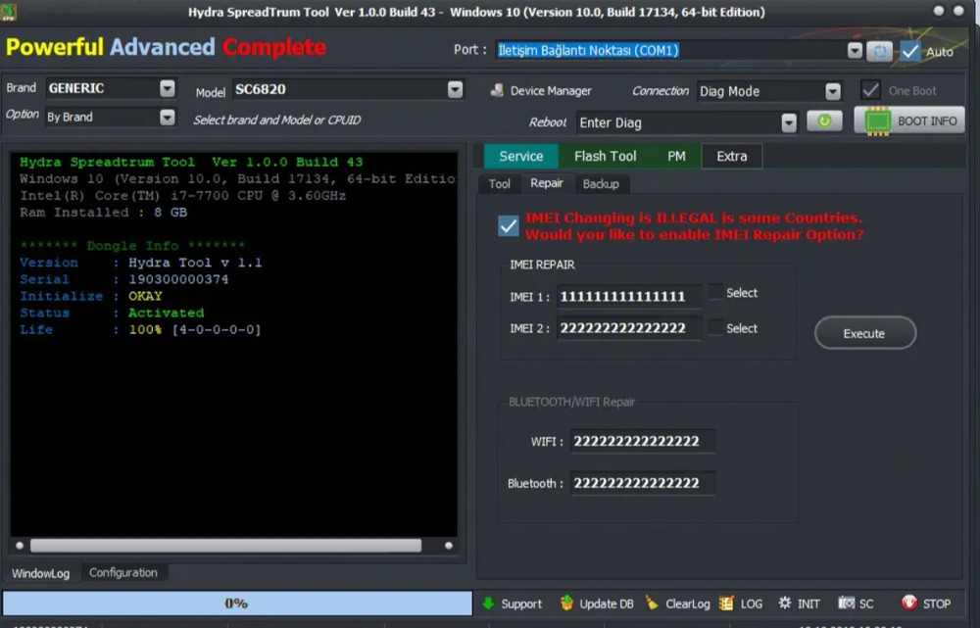Click inside the WIFI address input field
This screenshot has height=628, width=980.
(642, 441)
